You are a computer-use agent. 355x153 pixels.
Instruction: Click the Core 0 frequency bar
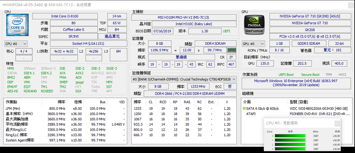(290, 136)
